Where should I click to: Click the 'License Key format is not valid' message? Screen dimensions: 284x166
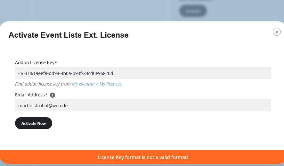pyautogui.click(x=143, y=157)
